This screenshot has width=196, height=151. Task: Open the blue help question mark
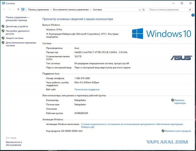point(193,15)
